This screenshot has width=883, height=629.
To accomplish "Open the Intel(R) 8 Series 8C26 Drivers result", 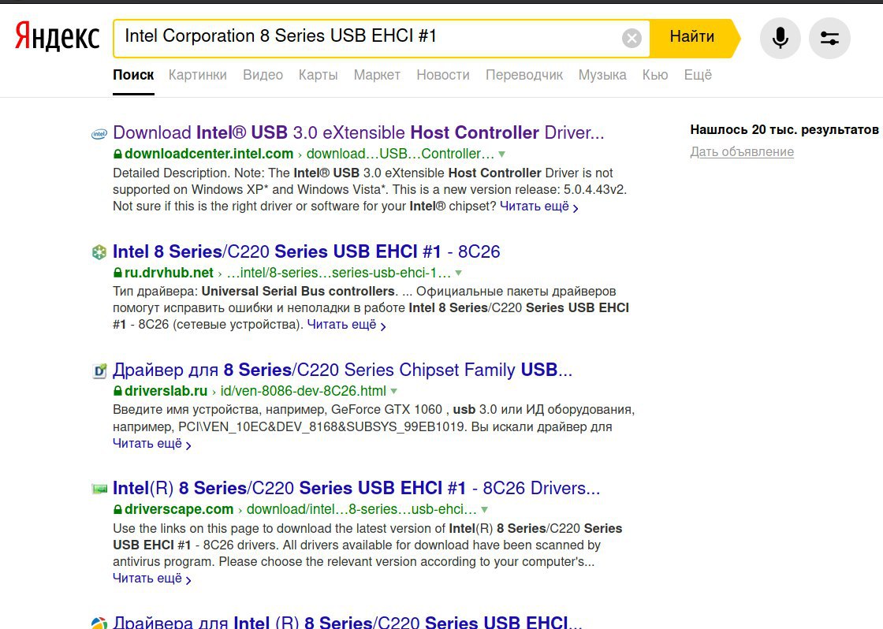I will (x=356, y=488).
